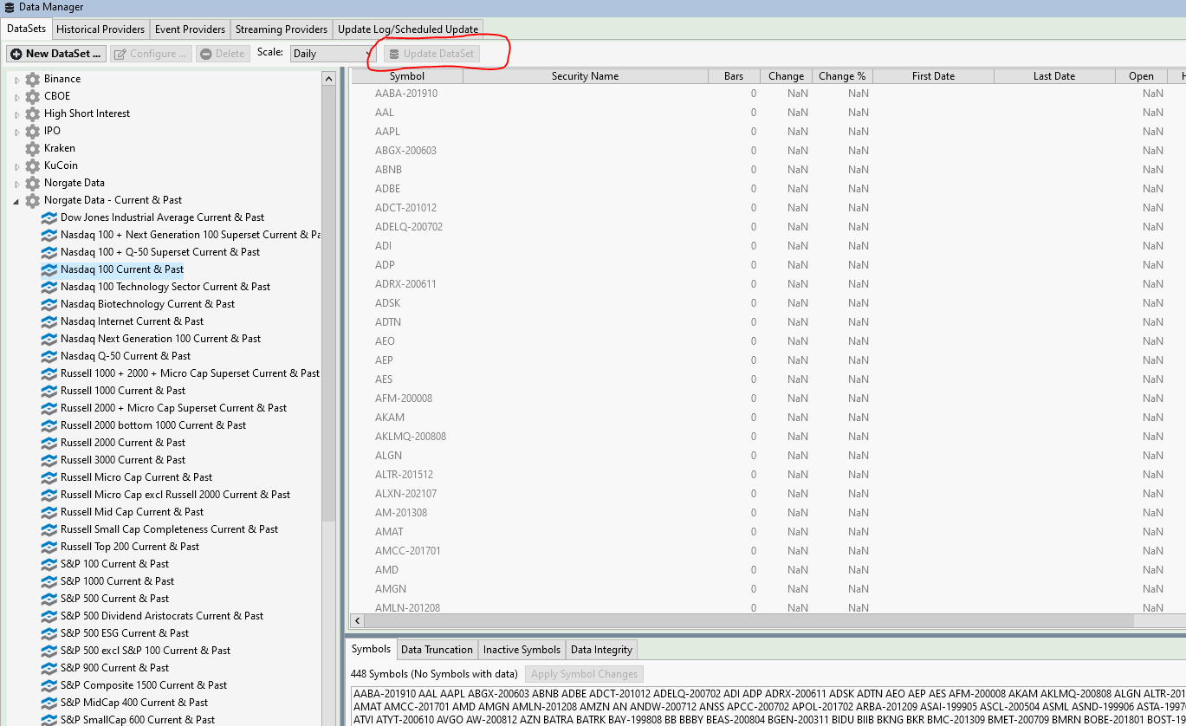This screenshot has width=1186, height=726.
Task: Expand the KuCoin tree node
Action: 16,166
